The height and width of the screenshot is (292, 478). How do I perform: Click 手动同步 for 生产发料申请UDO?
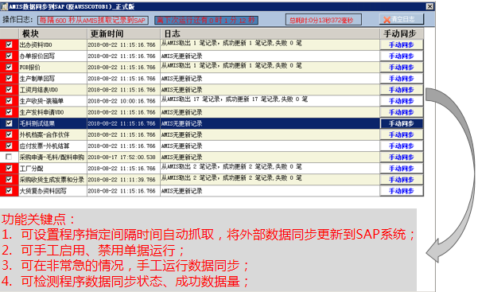click(x=402, y=112)
